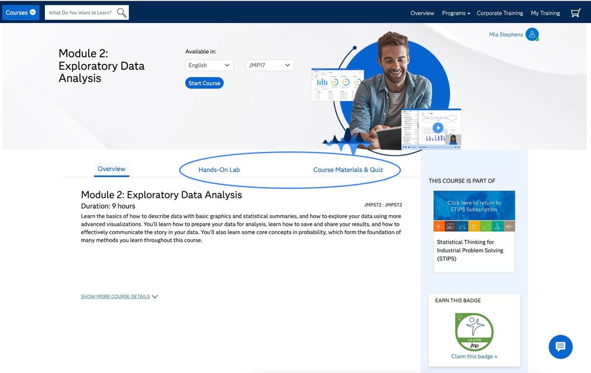Click the Mia Stephens profile avatar

coord(532,34)
